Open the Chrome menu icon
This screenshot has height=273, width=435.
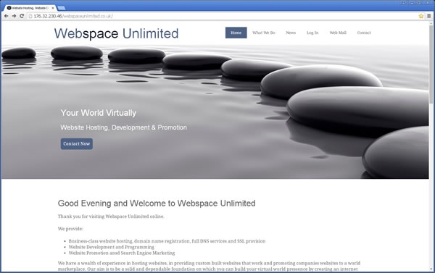(x=429, y=16)
